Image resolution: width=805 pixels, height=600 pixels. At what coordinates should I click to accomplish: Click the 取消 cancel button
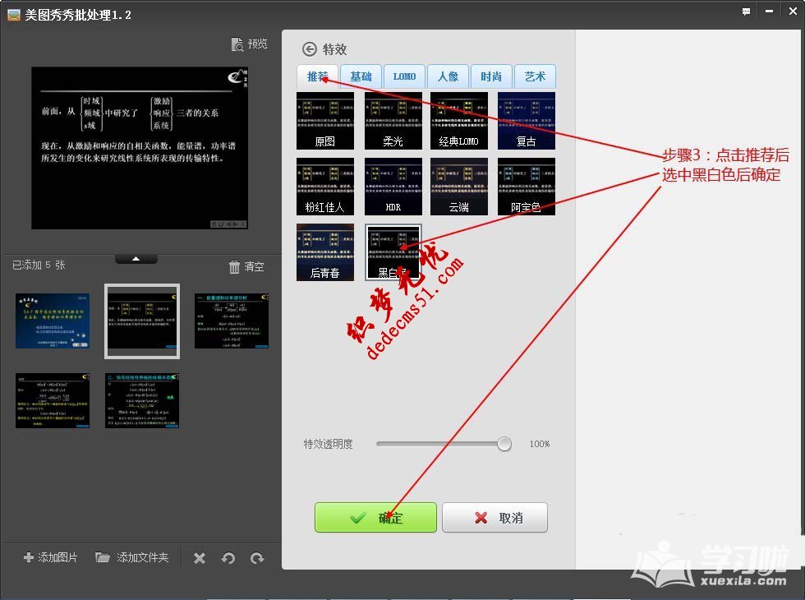(x=494, y=518)
